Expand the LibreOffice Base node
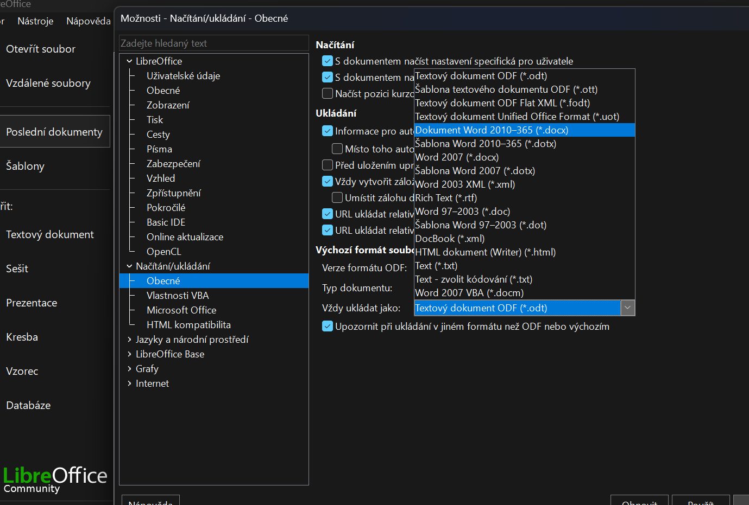Screen dimensions: 749x505 130,354
